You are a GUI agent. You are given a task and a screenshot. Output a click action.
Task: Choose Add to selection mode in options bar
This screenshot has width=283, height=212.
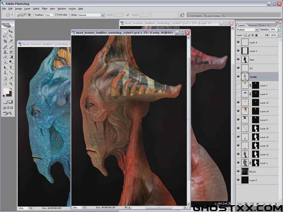coord(22,15)
